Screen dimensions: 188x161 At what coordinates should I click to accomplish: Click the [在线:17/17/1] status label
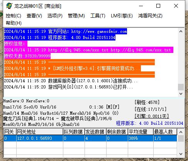click(151, 109)
